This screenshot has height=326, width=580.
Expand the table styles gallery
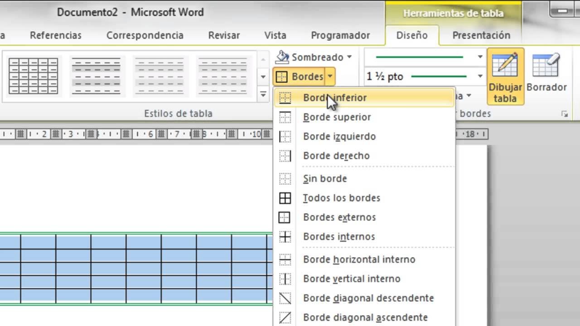[263, 95]
